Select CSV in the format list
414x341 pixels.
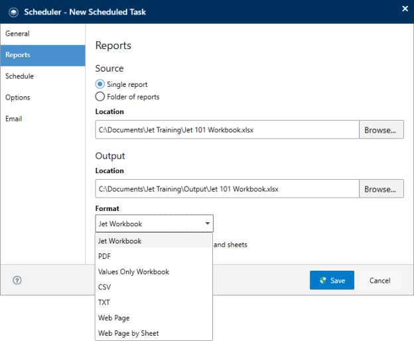(x=154, y=287)
